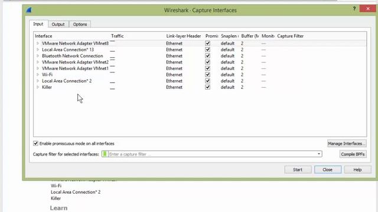
Task: Click the green capture filter bookmark icon
Action: (105, 154)
